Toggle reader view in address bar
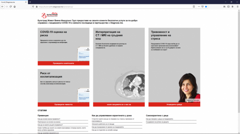The width and height of the screenshot is (240, 134). pyautogui.click(x=193, y=6)
